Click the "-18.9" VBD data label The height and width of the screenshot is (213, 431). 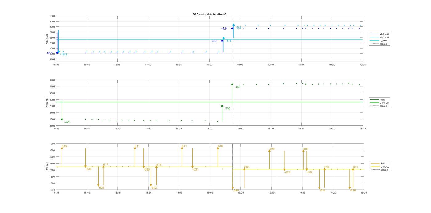point(49,53)
